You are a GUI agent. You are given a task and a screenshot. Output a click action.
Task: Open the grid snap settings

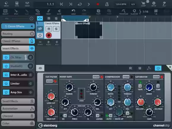pos(156,12)
